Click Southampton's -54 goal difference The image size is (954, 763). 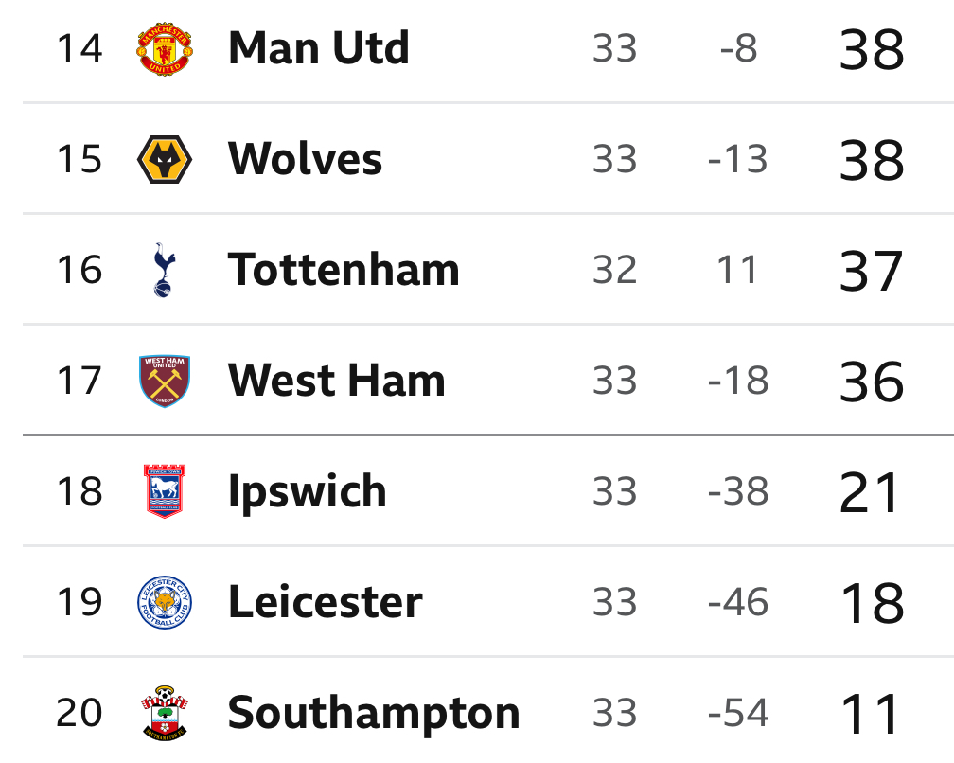(x=738, y=713)
